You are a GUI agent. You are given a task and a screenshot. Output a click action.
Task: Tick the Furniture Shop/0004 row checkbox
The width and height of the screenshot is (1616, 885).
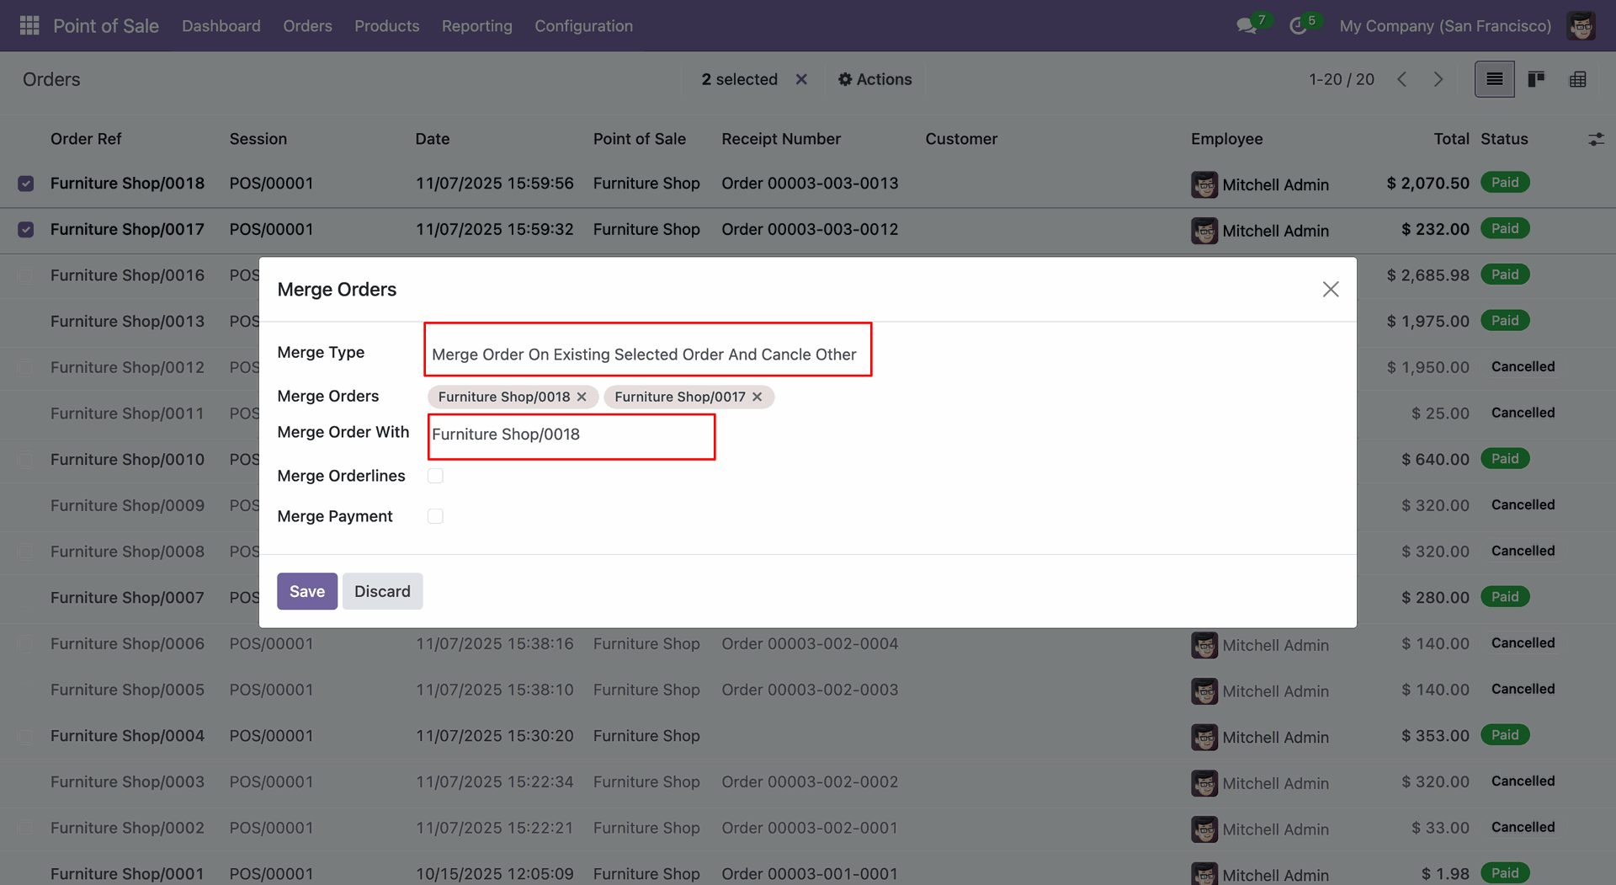tap(26, 736)
